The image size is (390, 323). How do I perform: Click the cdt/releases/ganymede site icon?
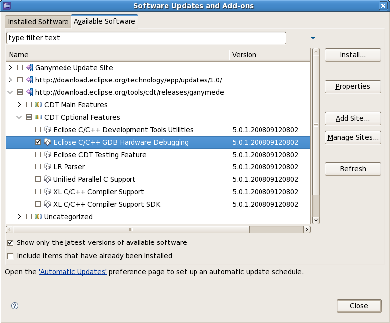coord(30,92)
